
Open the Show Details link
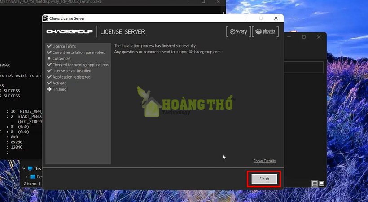click(264, 161)
